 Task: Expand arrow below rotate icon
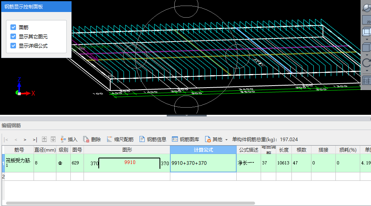pyautogui.click(x=367, y=70)
